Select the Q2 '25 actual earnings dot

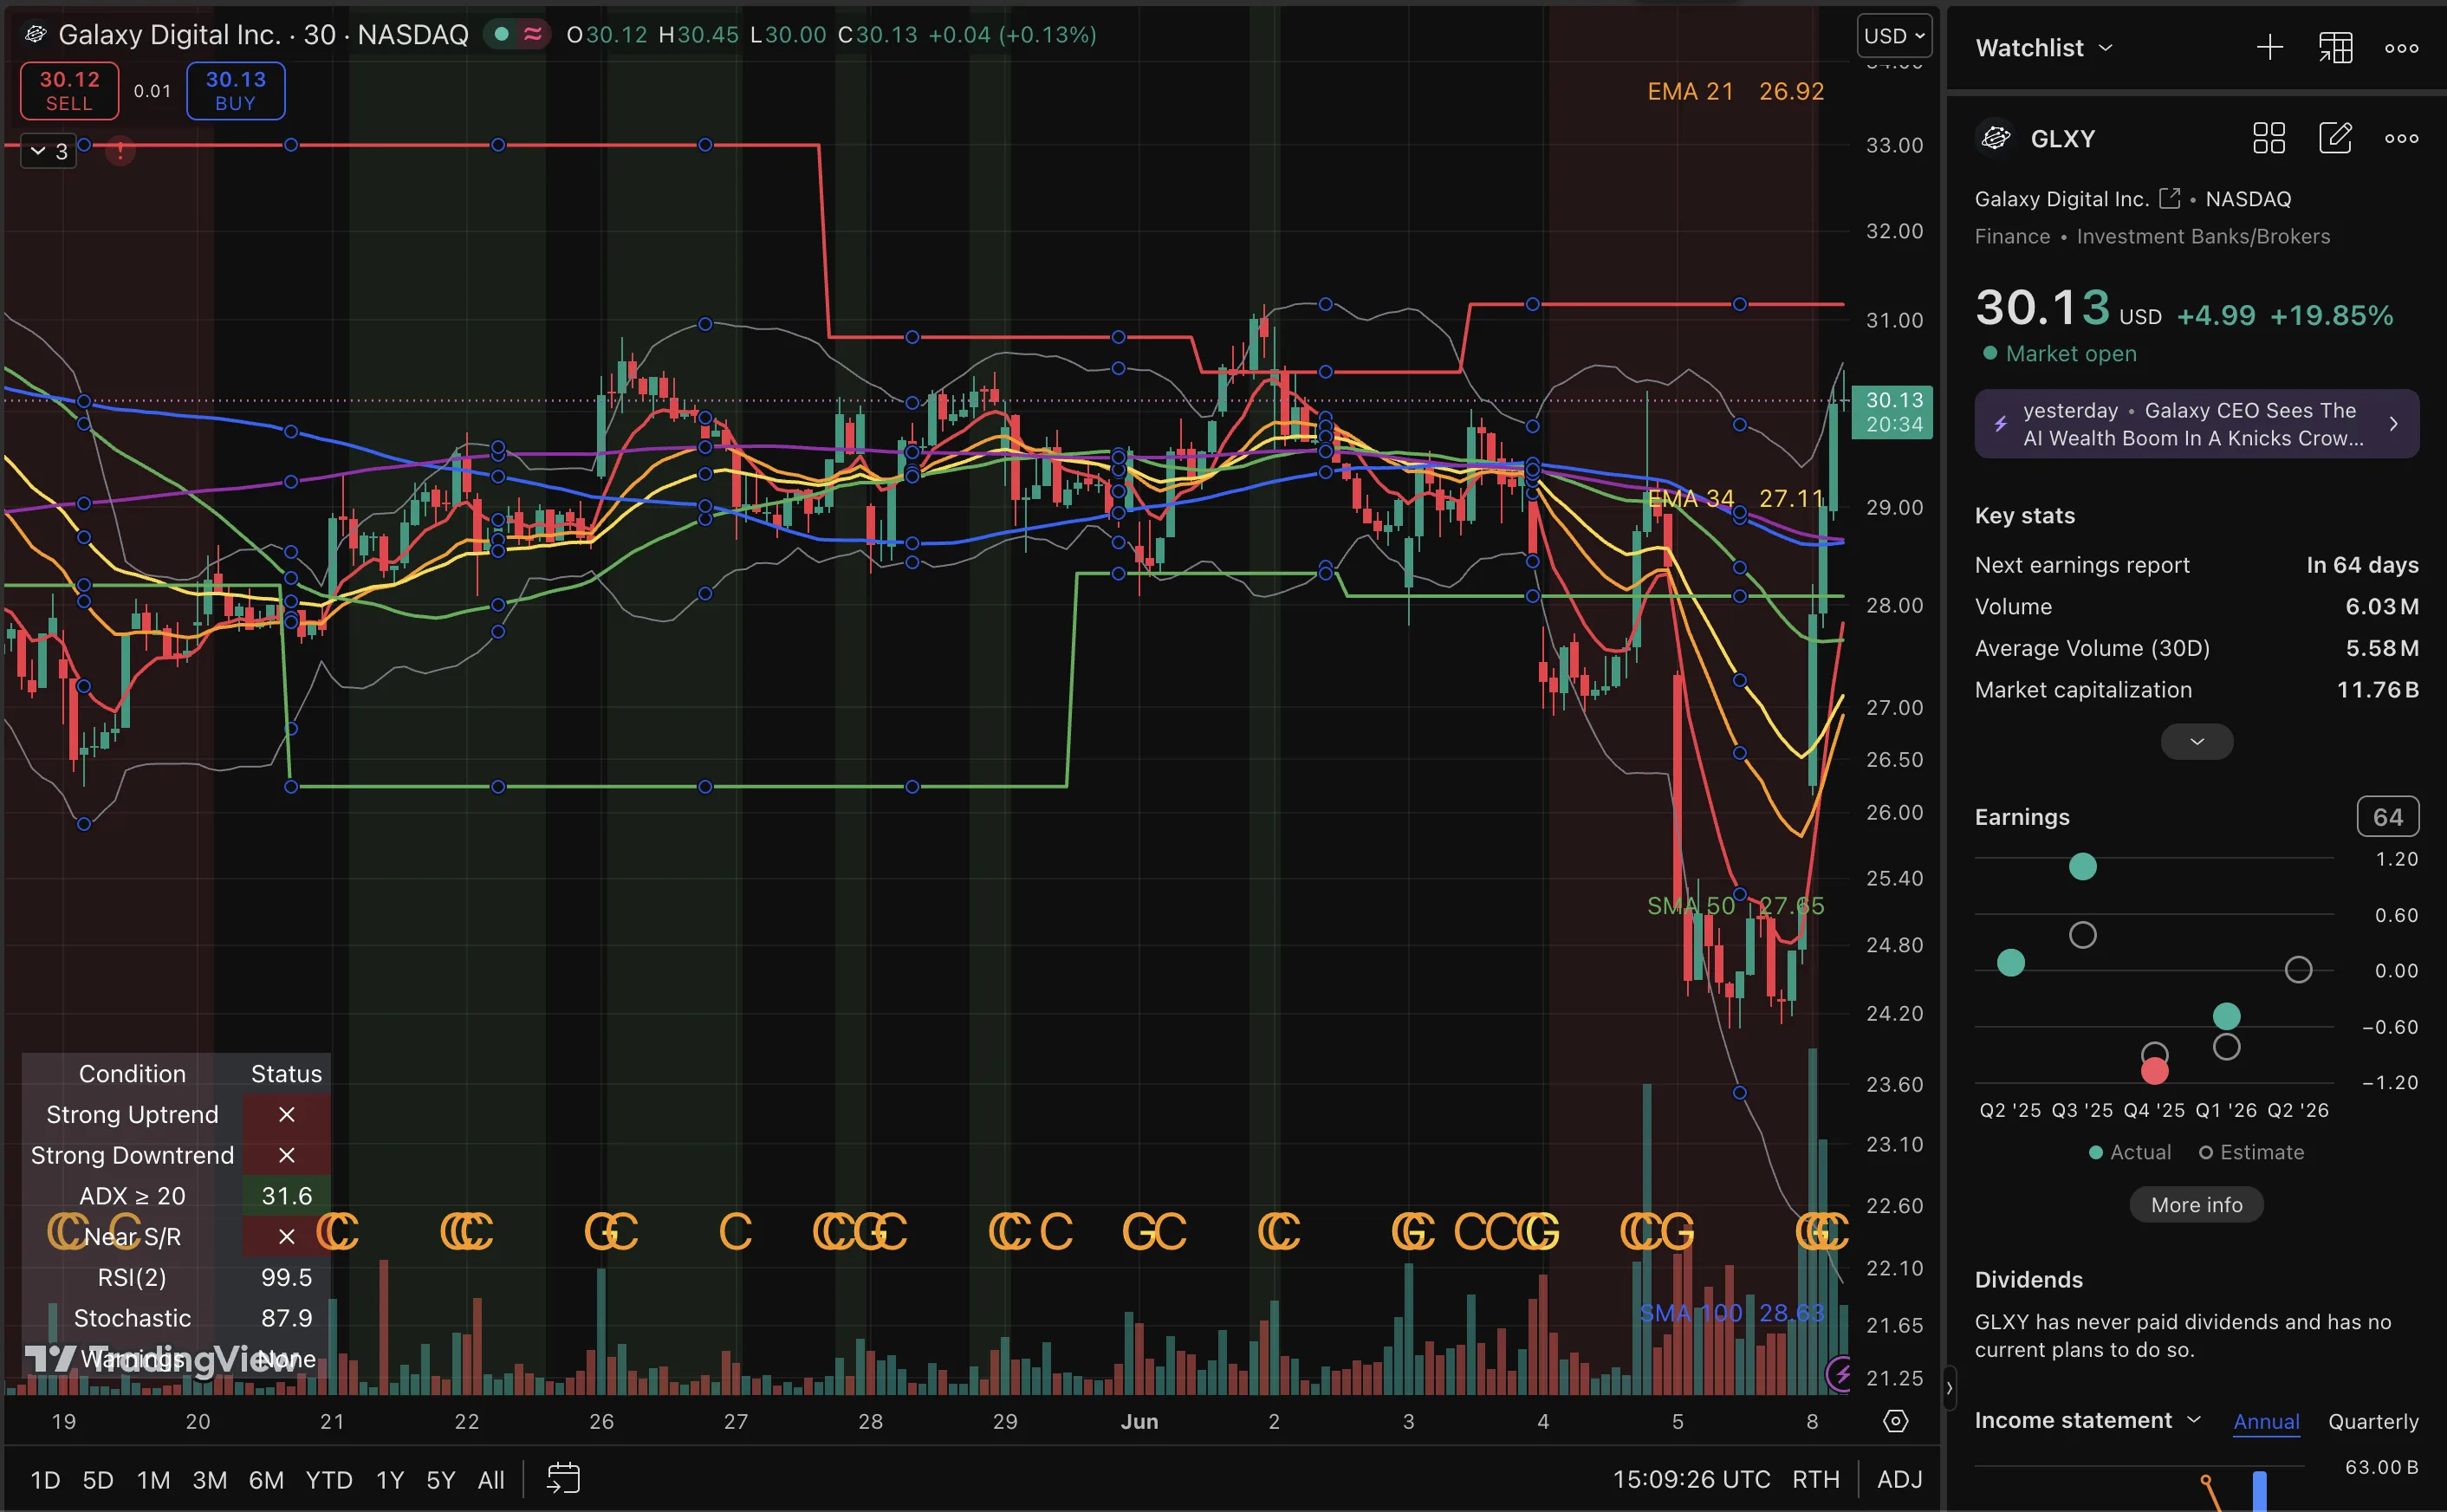(2010, 962)
